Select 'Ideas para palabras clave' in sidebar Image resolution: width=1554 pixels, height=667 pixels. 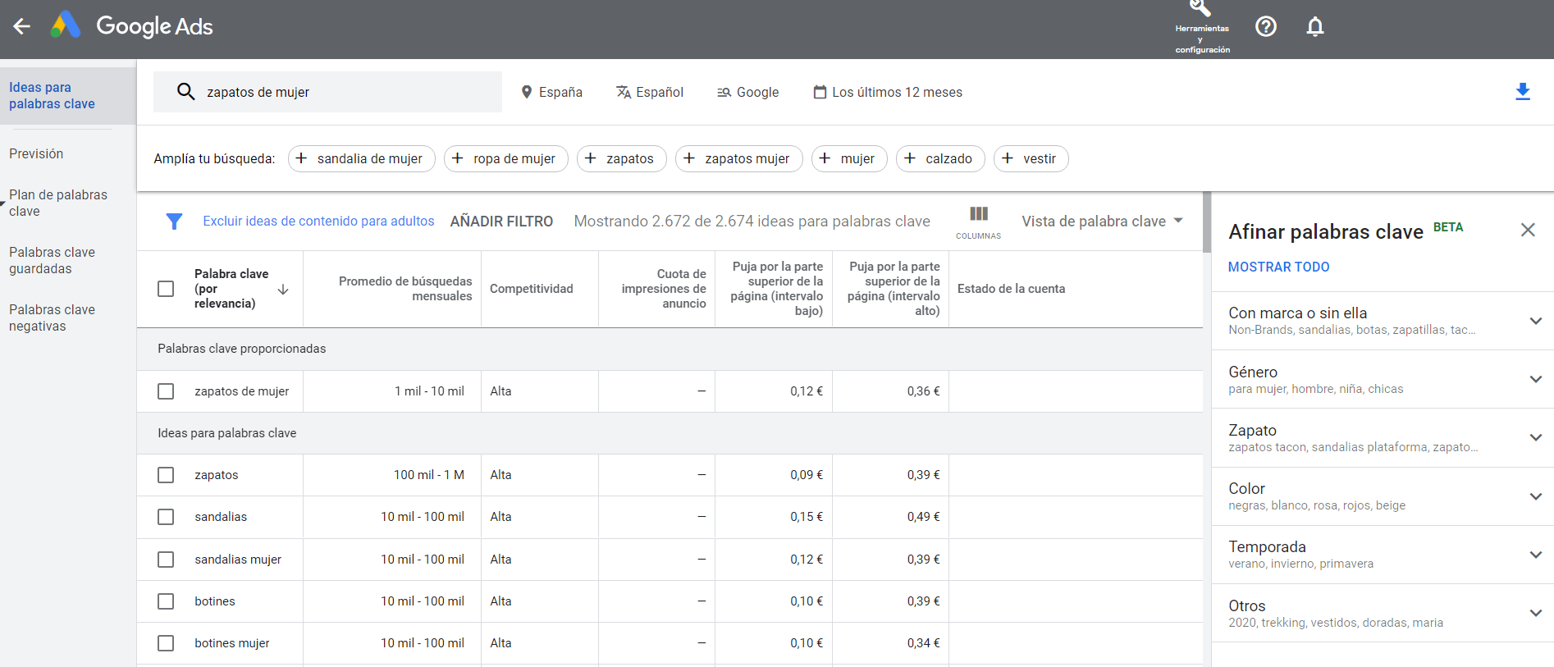coord(68,96)
